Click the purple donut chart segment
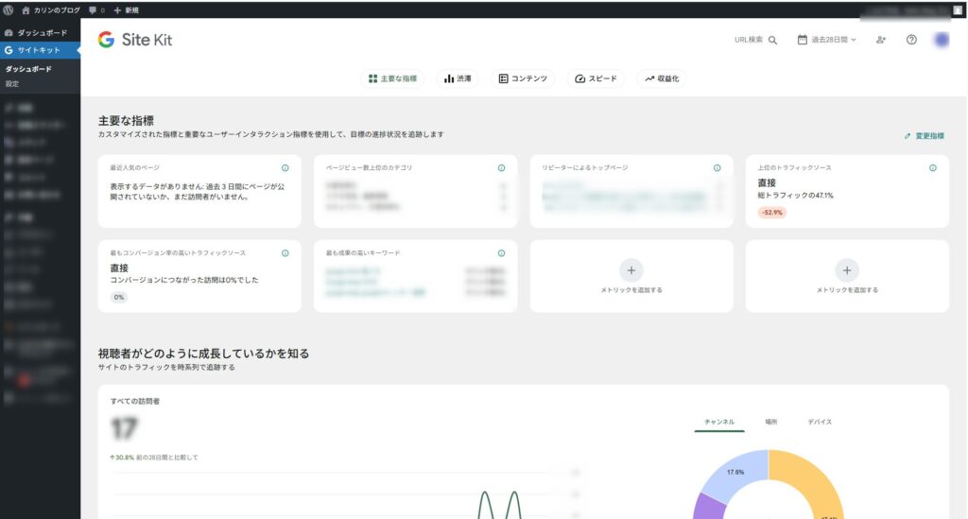Screen dimensions: 968x519 pyautogui.click(x=709, y=509)
